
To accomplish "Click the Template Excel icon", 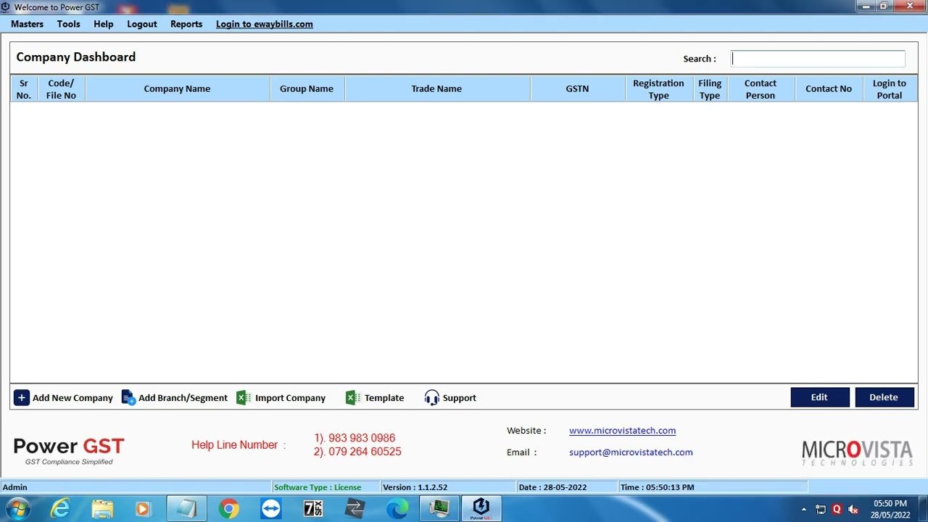I will click(x=353, y=397).
